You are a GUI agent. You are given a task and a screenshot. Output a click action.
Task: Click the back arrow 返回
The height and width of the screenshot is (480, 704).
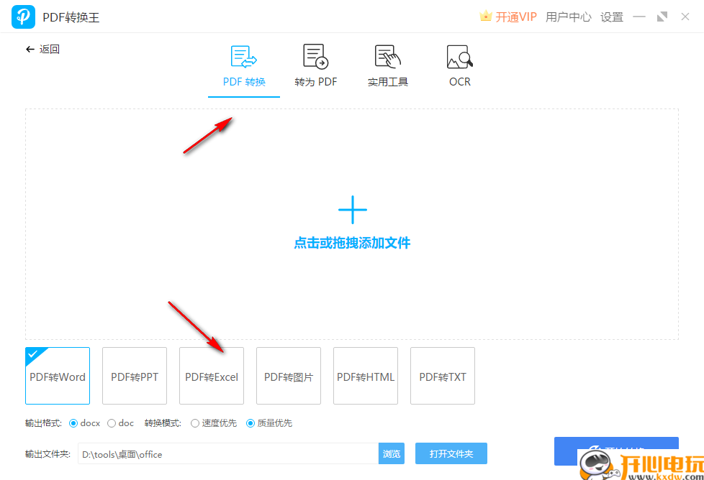coord(42,49)
